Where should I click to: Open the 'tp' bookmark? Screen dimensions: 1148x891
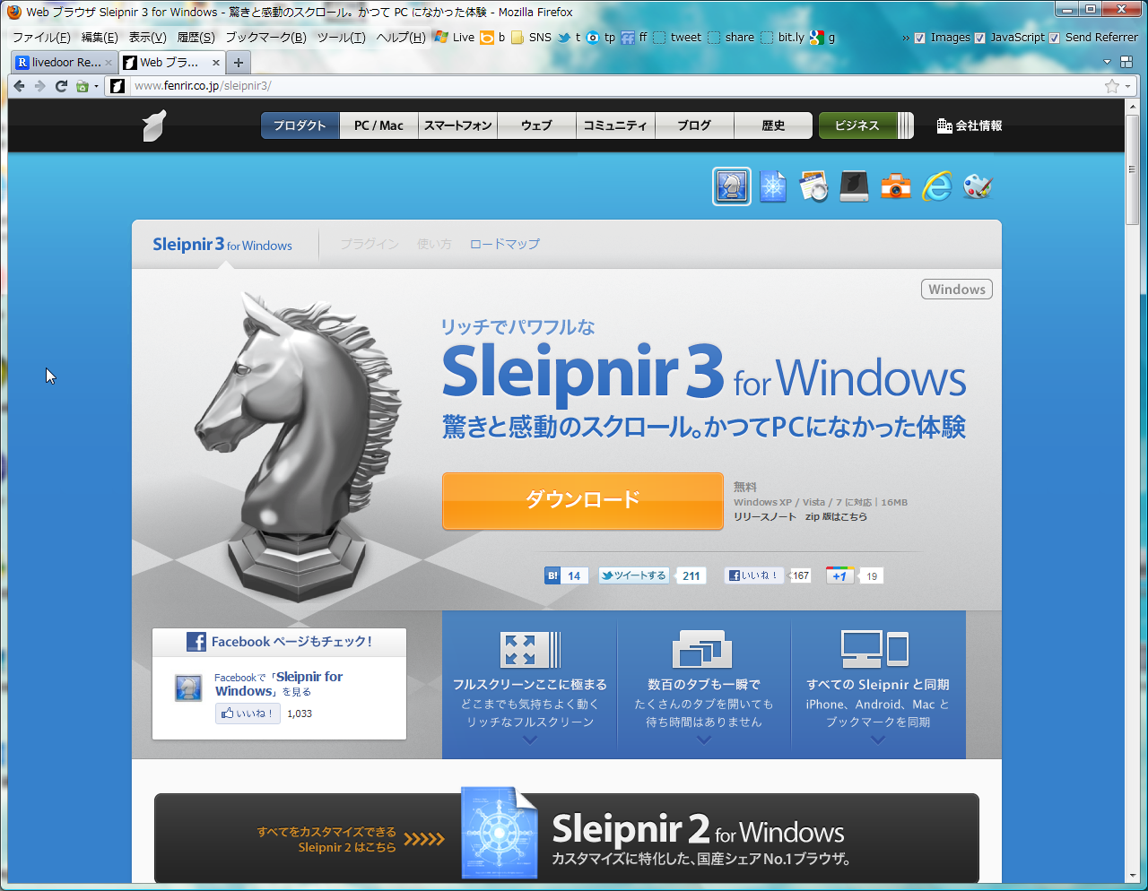(x=601, y=38)
